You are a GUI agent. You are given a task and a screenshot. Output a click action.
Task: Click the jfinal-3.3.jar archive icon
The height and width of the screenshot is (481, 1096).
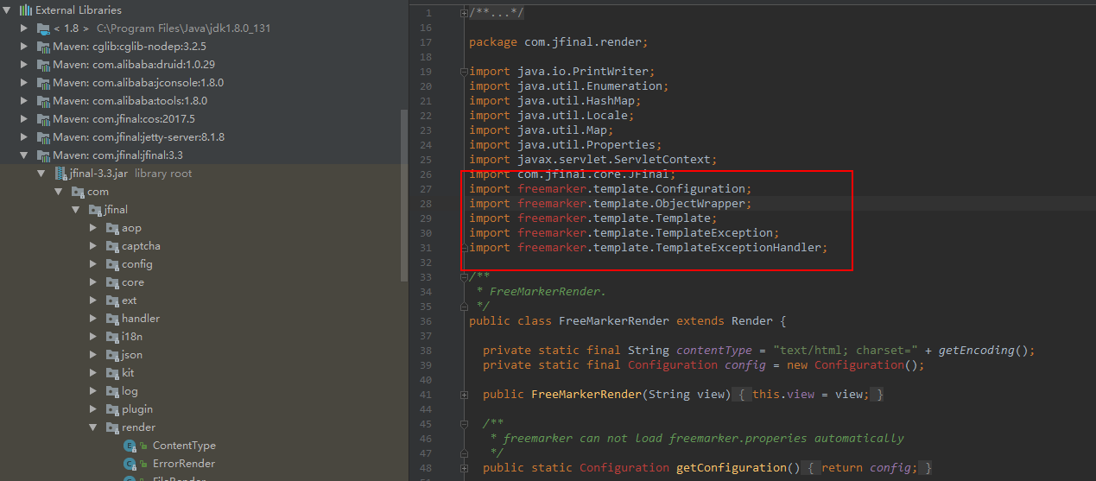pos(60,174)
